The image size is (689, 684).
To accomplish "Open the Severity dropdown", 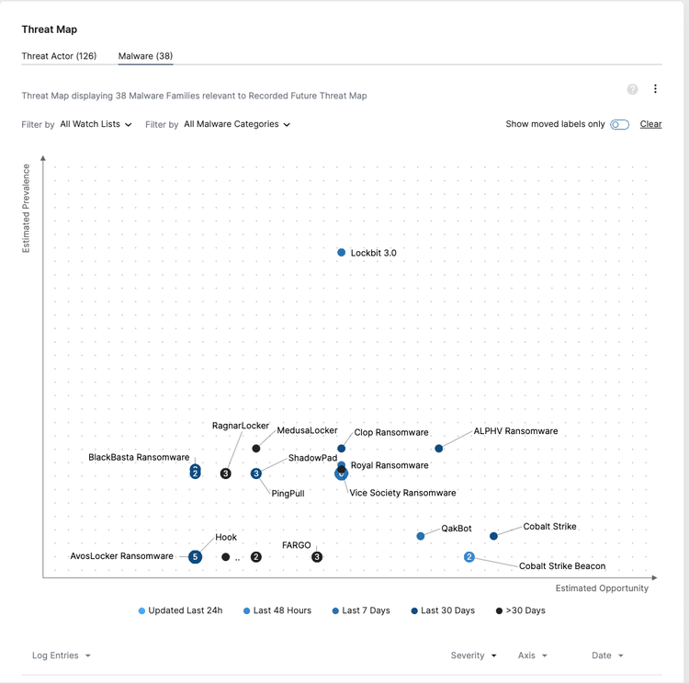I will (x=473, y=655).
